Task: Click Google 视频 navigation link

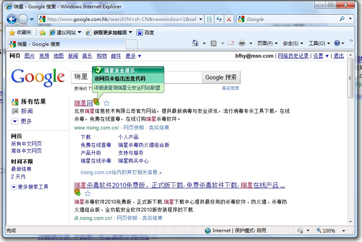Action: click(x=44, y=56)
